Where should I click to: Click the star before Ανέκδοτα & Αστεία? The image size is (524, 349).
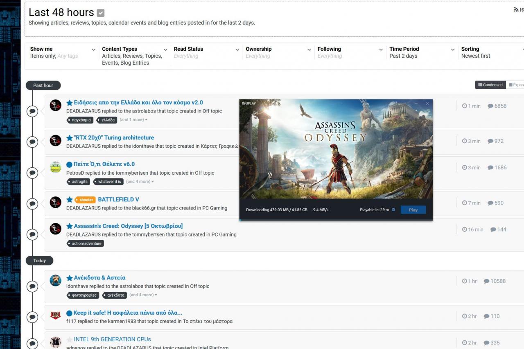70,278
